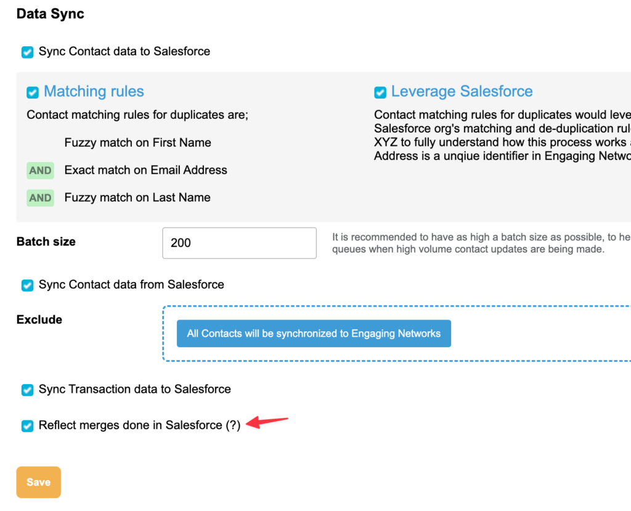The width and height of the screenshot is (631, 511).
Task: Click the AND badge before Exact match
Action: click(x=41, y=171)
